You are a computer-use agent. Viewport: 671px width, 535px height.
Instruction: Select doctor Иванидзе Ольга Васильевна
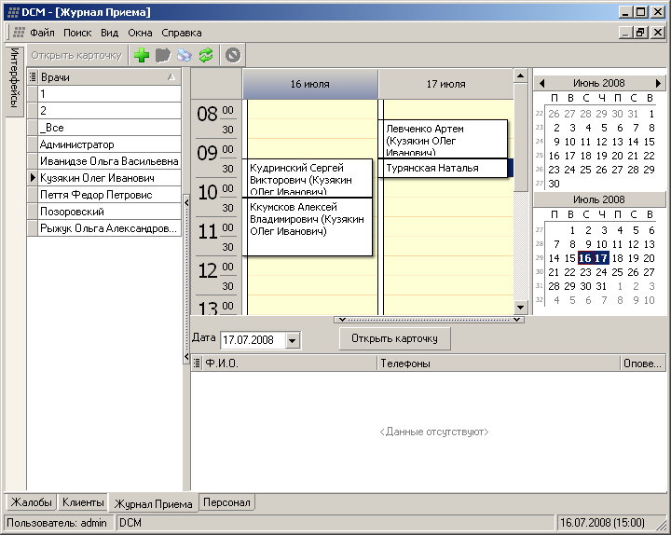point(110,161)
